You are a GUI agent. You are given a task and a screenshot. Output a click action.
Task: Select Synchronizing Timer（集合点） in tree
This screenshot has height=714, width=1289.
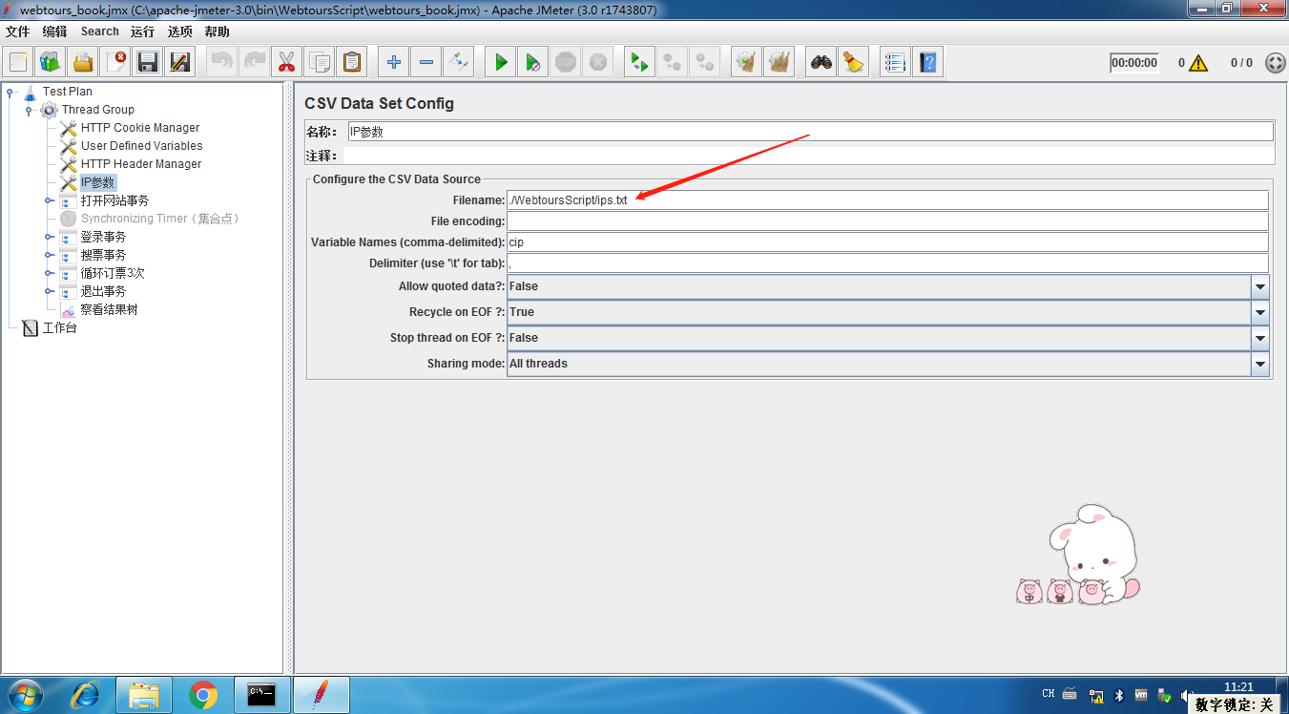[159, 219]
